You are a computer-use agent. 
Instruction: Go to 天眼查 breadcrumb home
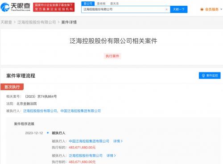click(6, 22)
